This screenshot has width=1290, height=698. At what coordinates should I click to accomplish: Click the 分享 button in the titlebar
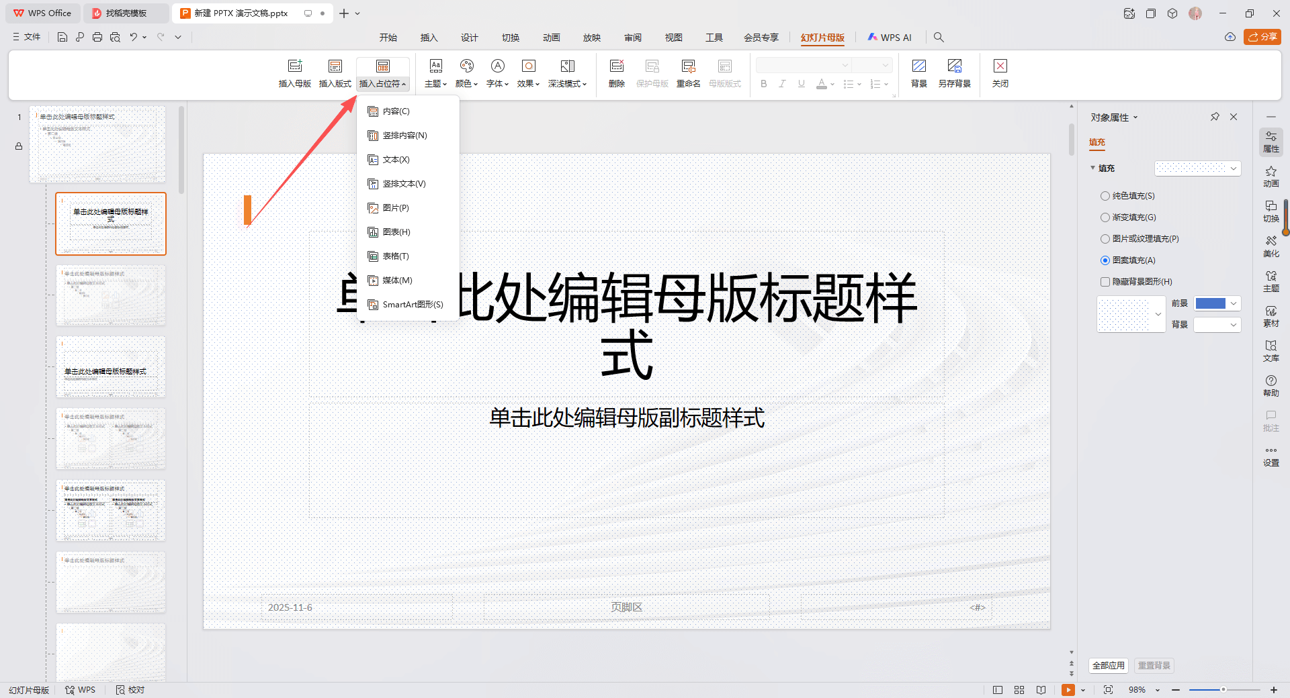pos(1262,37)
